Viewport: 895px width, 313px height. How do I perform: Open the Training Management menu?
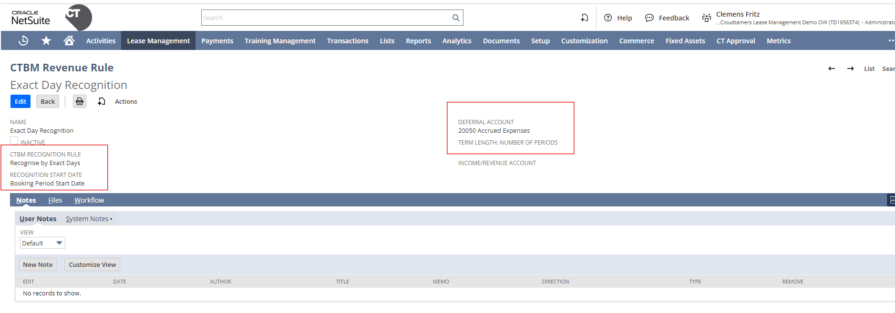(280, 41)
